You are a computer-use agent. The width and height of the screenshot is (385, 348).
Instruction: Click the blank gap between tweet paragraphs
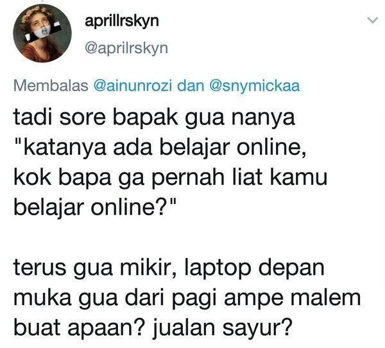pos(172,237)
